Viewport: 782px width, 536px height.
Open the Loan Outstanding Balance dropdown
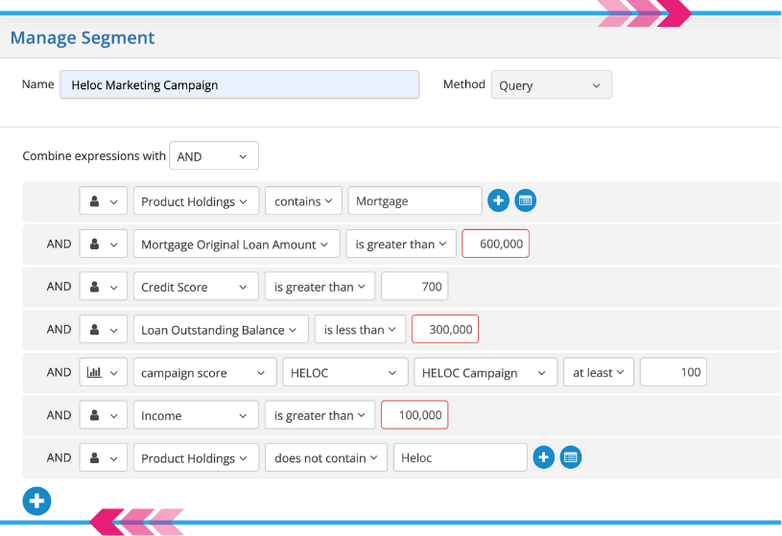click(221, 330)
